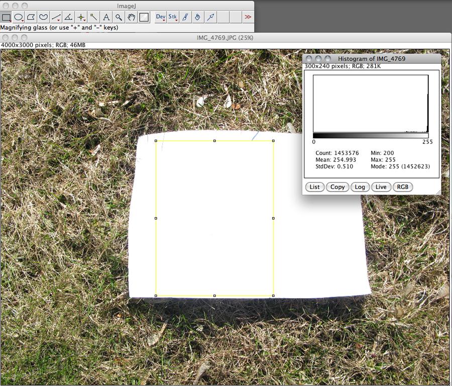Click the 'Count: 1453576' value
This screenshot has width=452, height=386.
(x=337, y=153)
